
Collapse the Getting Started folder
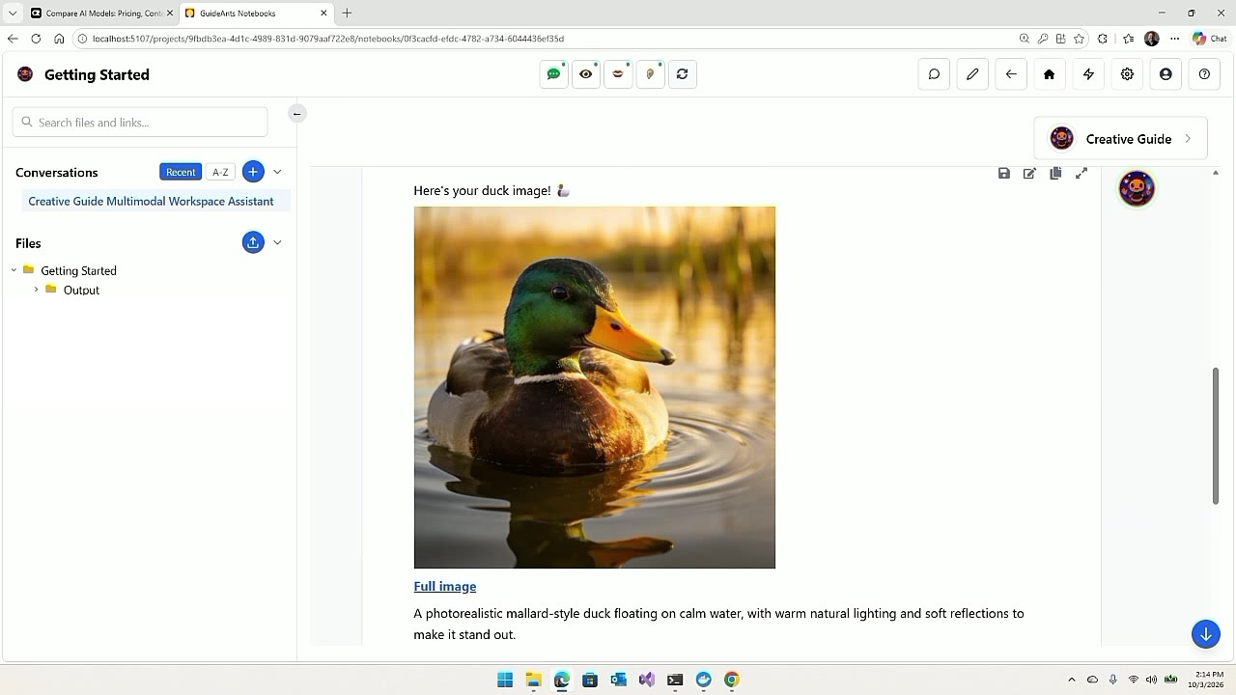pyautogui.click(x=14, y=270)
